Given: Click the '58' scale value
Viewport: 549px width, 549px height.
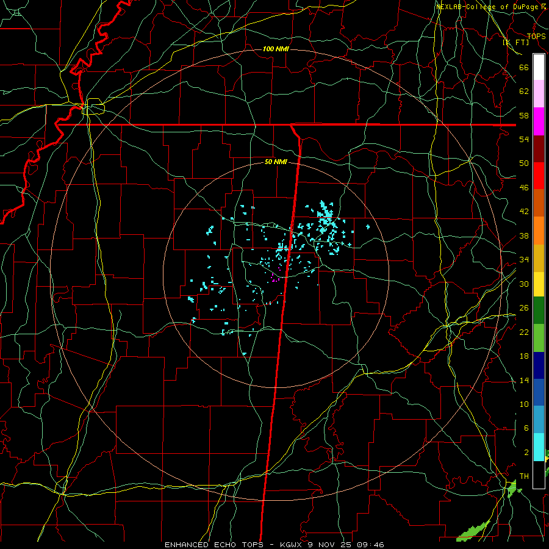Looking at the screenshot, I should pyautogui.click(x=524, y=115).
